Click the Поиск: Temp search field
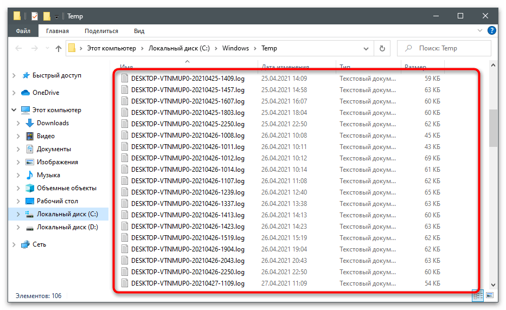Viewport: 506px width, 310px height. [444, 48]
